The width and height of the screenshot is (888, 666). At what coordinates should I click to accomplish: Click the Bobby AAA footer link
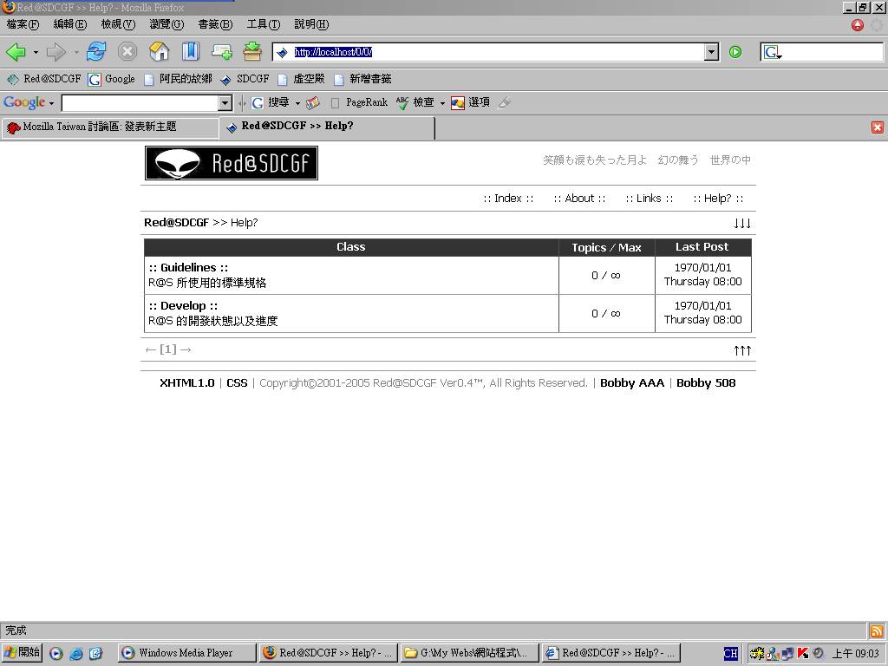[x=632, y=383]
